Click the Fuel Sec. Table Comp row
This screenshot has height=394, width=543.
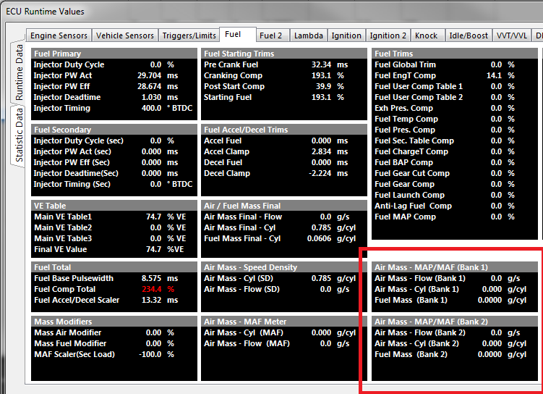(455, 141)
